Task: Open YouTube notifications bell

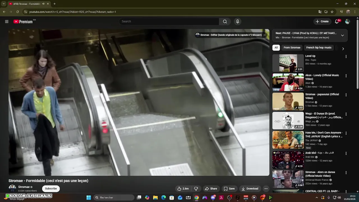Action: 337,22
